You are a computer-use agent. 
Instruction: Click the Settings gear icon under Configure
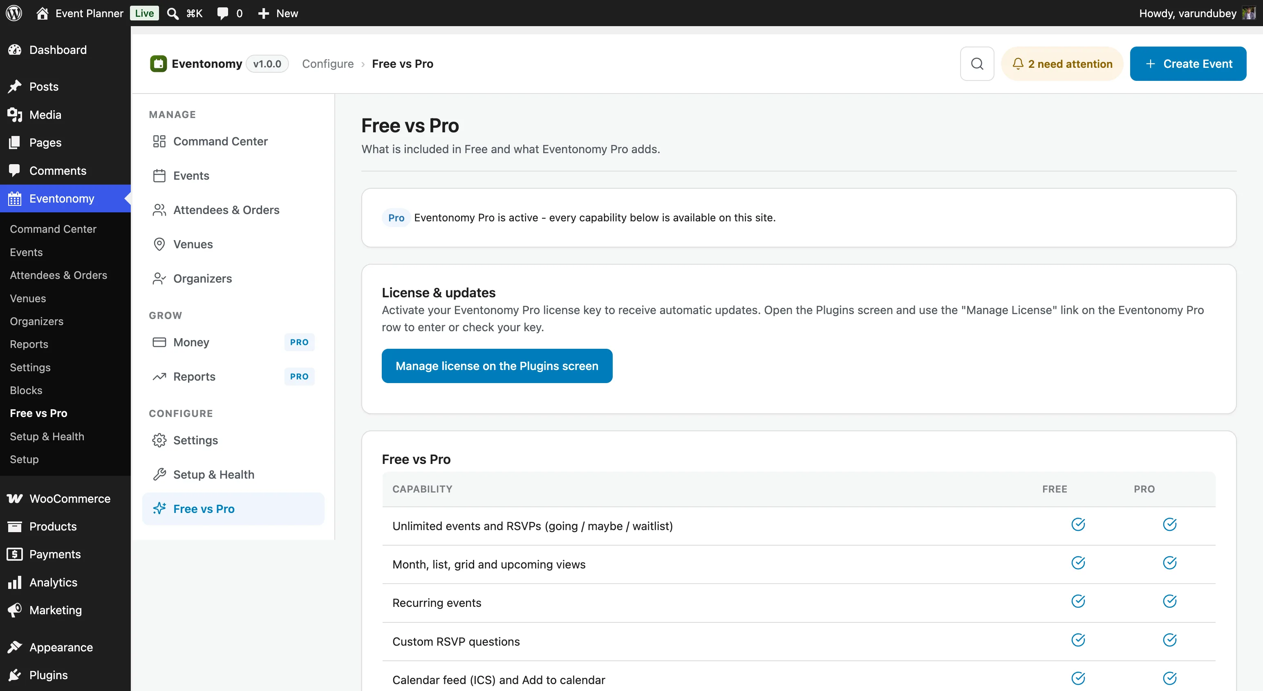point(159,440)
